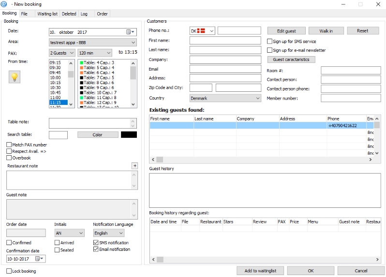Click the booking history horizontal scrollbar thumb
386x277 pixels.
(x=160, y=259)
